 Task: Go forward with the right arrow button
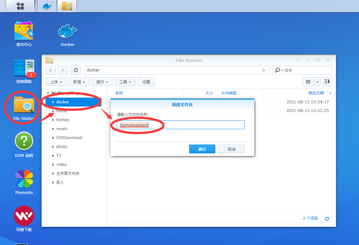[x=63, y=70]
